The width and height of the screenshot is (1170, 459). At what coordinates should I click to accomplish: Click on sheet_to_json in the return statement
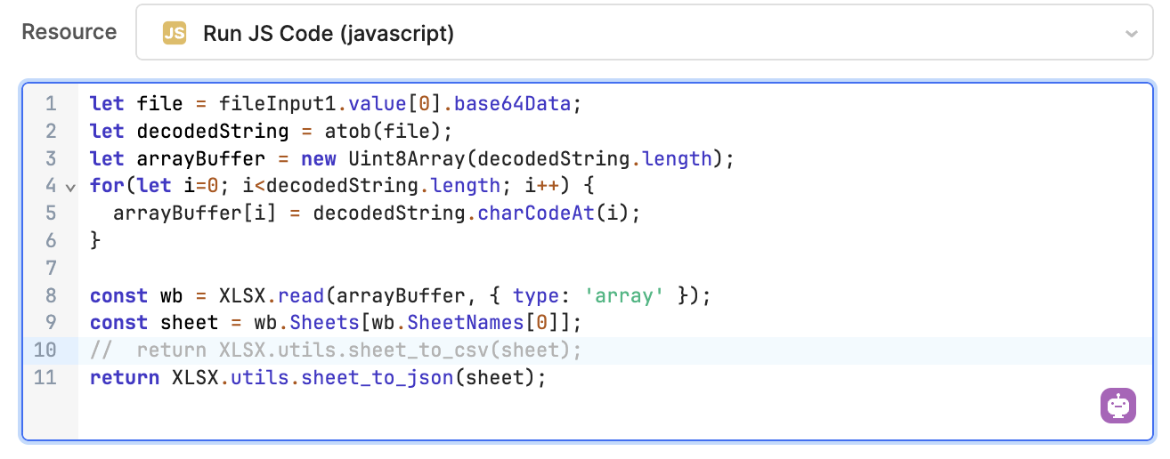[378, 378]
